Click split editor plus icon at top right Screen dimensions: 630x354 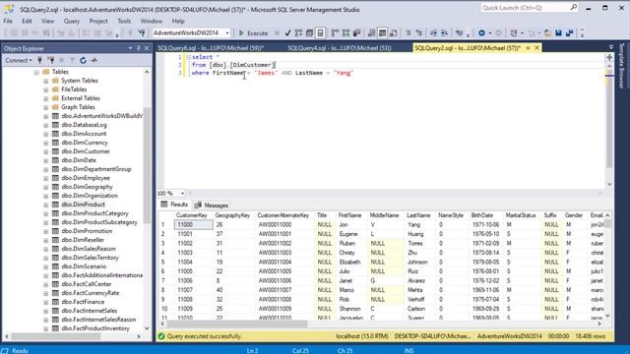(609, 57)
